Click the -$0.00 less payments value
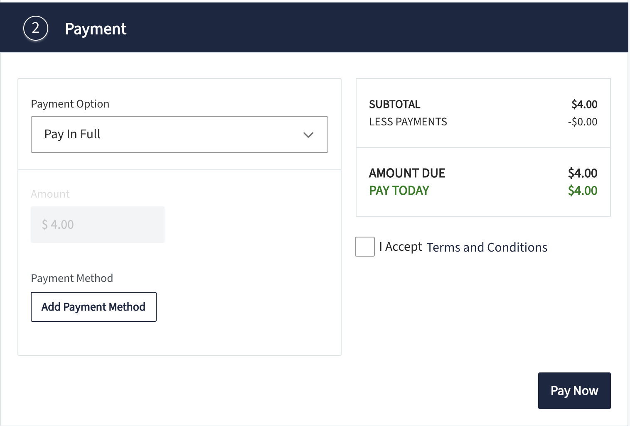The height and width of the screenshot is (426, 630). pos(583,122)
